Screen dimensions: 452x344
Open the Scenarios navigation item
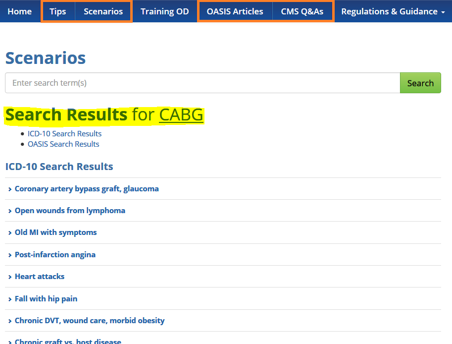click(x=103, y=11)
